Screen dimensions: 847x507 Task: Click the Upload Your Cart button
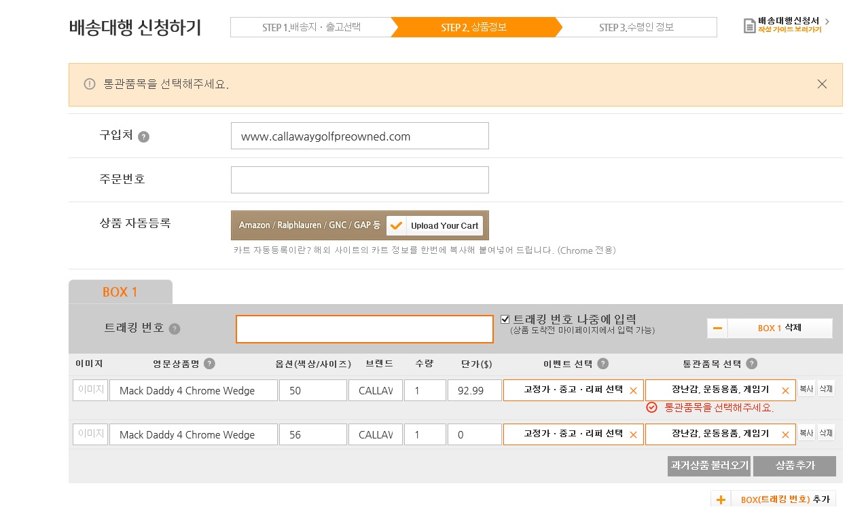435,225
